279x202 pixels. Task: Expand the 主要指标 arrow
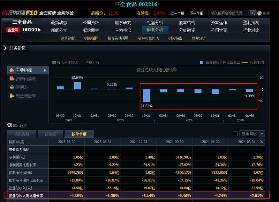tap(45, 71)
